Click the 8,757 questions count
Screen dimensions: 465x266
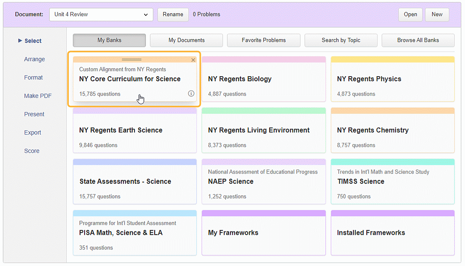point(356,146)
